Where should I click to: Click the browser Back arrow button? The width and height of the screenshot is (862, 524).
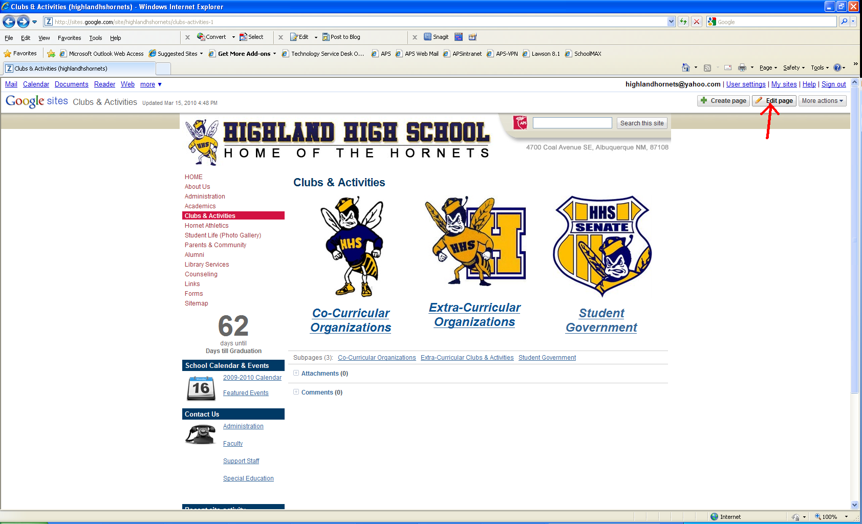point(9,21)
